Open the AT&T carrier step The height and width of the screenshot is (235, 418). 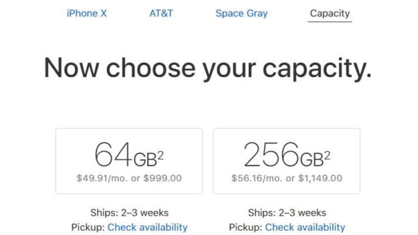161,14
